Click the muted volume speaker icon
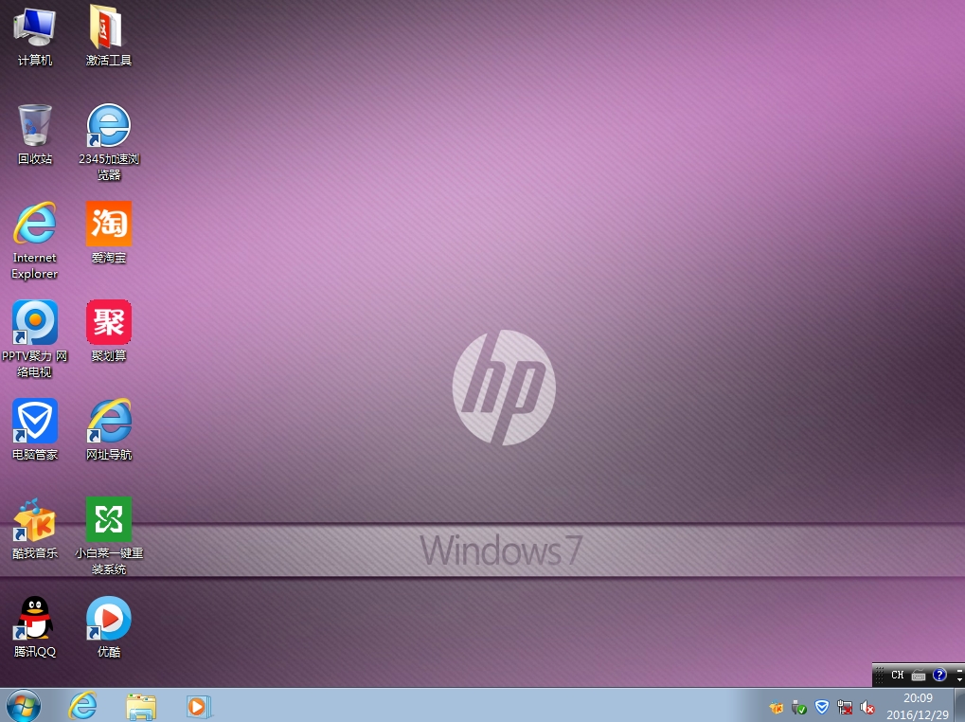The image size is (965, 722). coord(867,708)
